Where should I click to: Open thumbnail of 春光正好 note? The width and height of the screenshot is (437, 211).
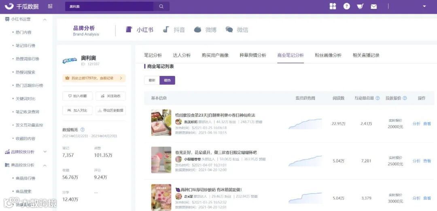coord(161,160)
